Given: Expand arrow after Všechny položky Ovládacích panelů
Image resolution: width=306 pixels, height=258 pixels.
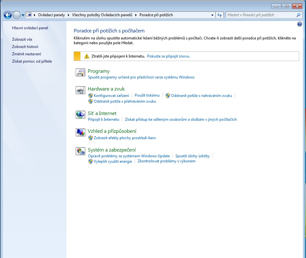Looking at the screenshot, I should (x=136, y=15).
